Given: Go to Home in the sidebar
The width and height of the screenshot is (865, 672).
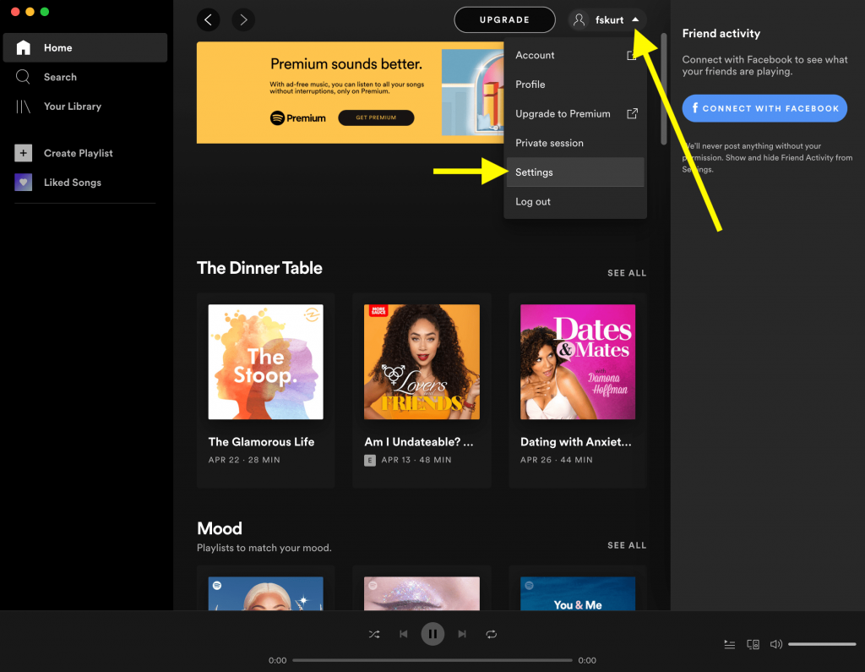Looking at the screenshot, I should pos(85,47).
